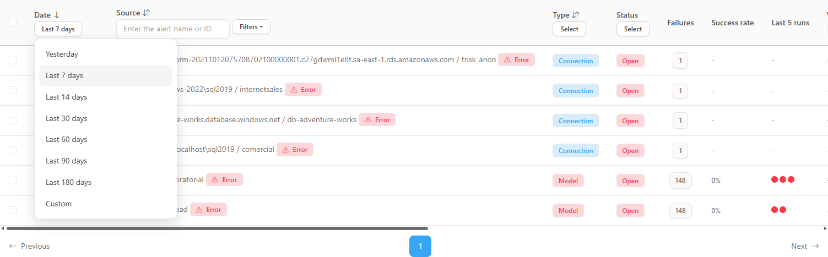Viewport: 828px width, 257px height.
Task: Open the Type Select dropdown
Action: pyautogui.click(x=569, y=29)
